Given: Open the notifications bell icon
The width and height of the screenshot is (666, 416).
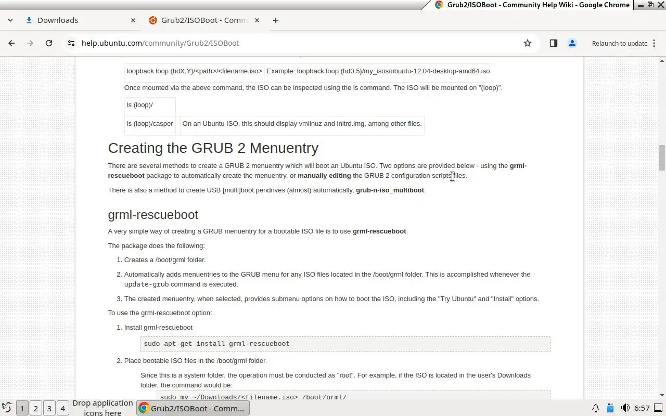Looking at the screenshot, I should click(596, 408).
